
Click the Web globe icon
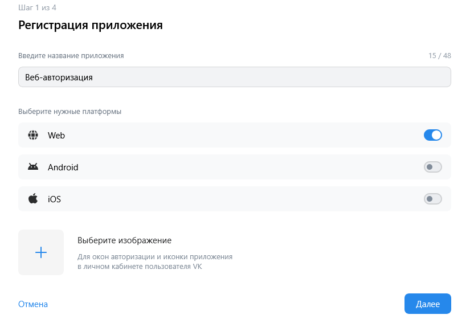pos(33,136)
